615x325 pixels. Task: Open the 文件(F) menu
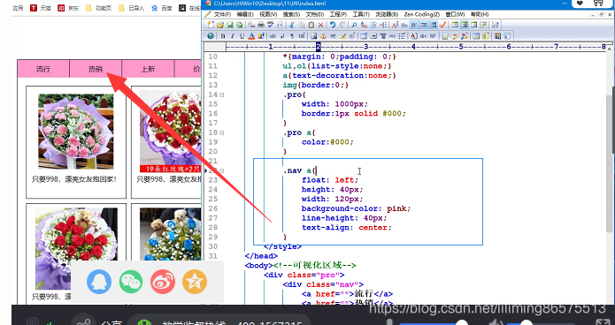[x=222, y=14]
